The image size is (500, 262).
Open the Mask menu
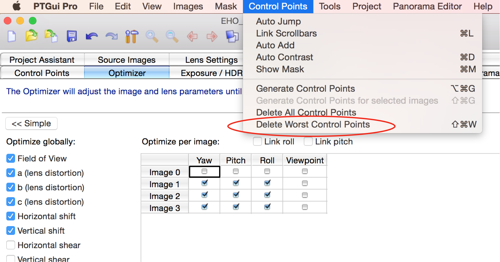tap(226, 6)
